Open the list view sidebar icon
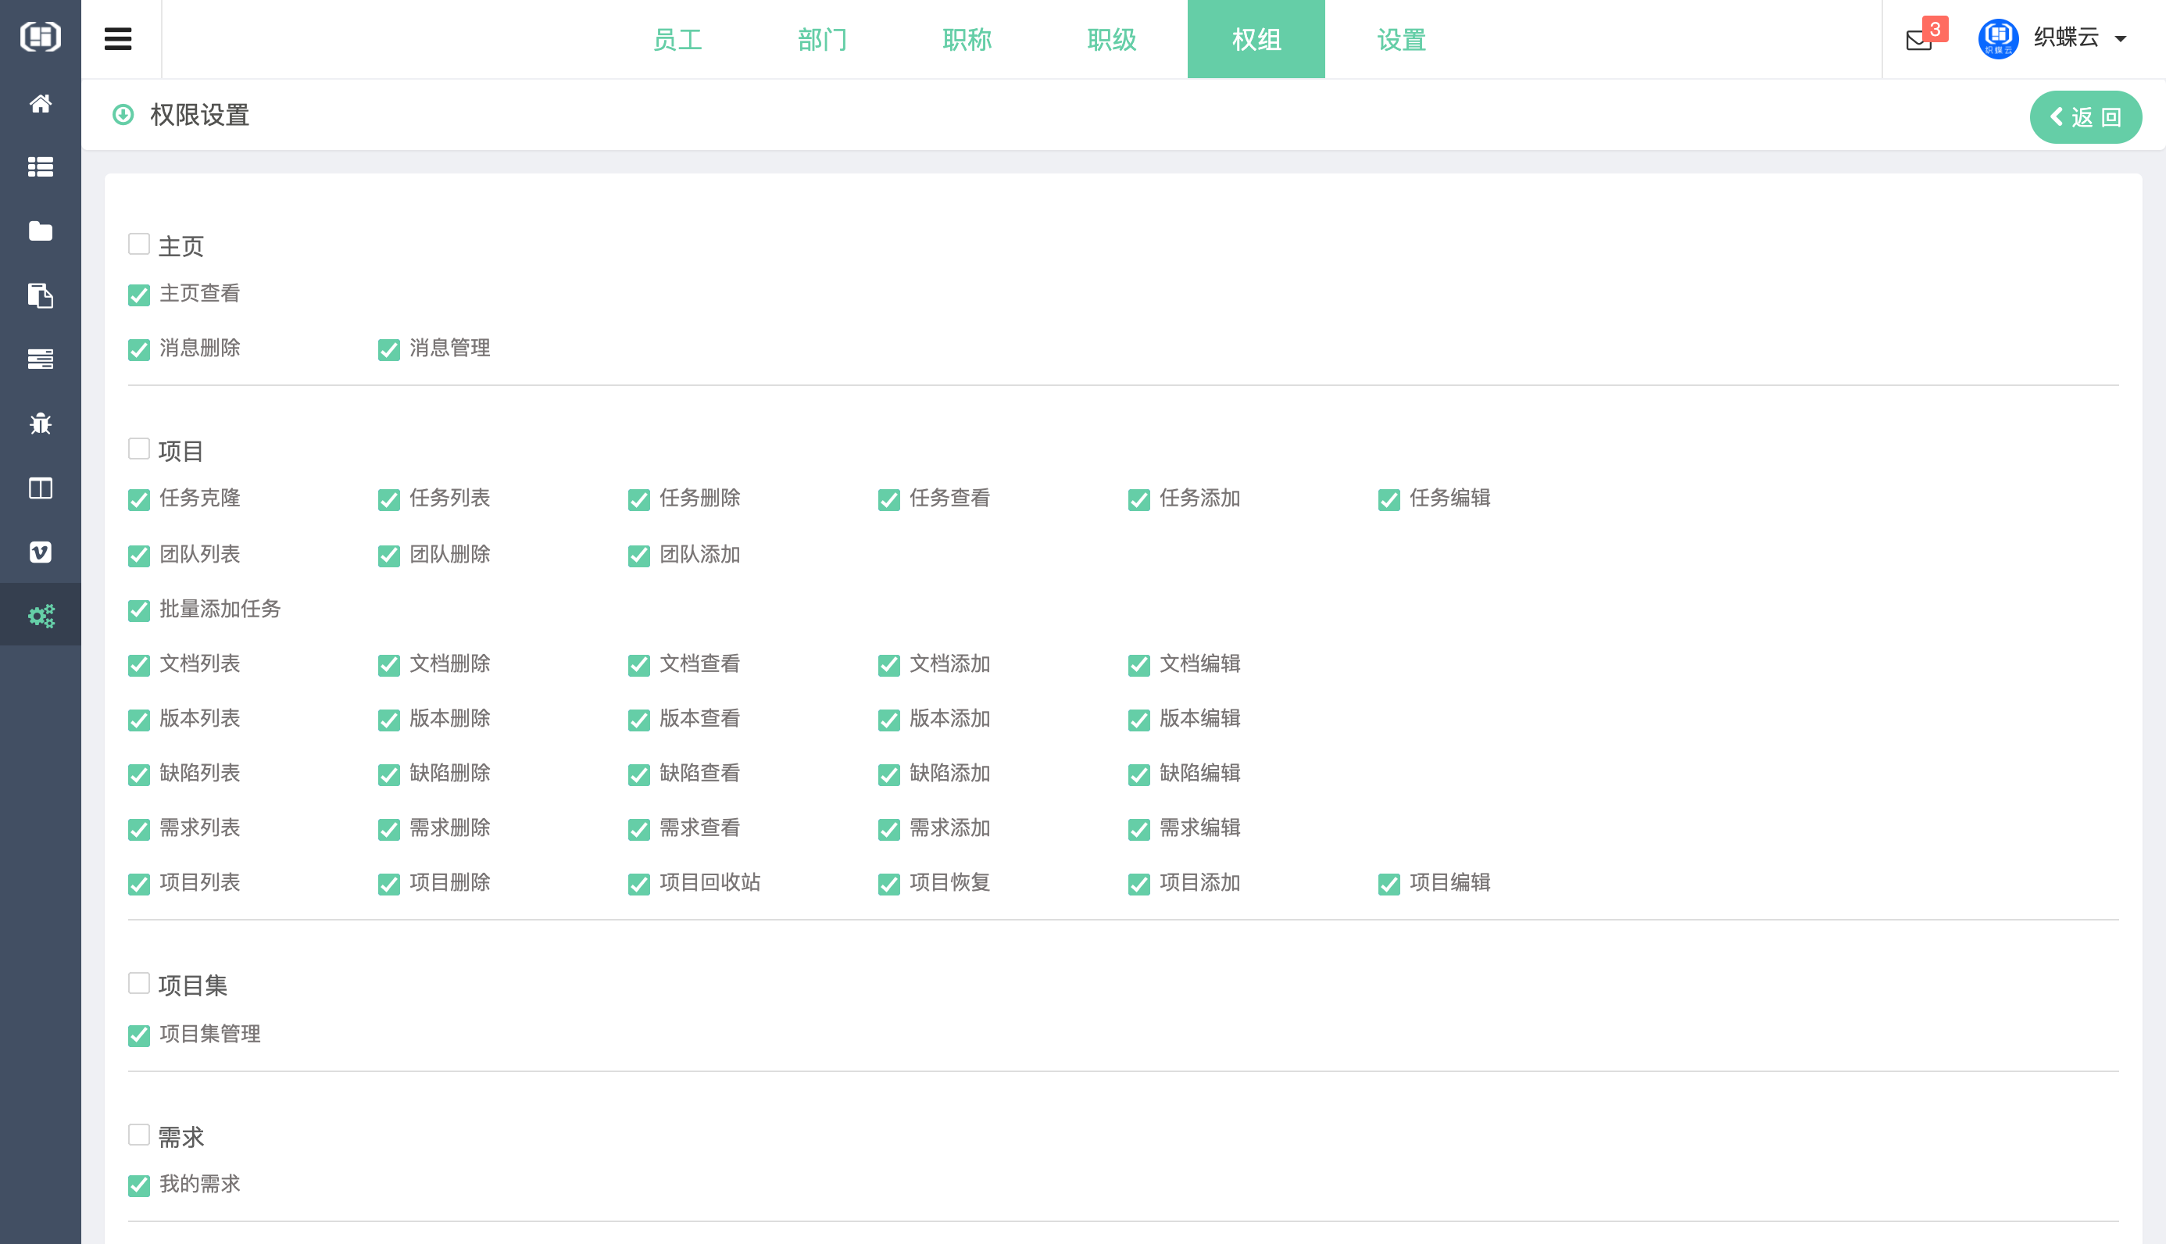This screenshot has height=1244, width=2166. click(40, 167)
